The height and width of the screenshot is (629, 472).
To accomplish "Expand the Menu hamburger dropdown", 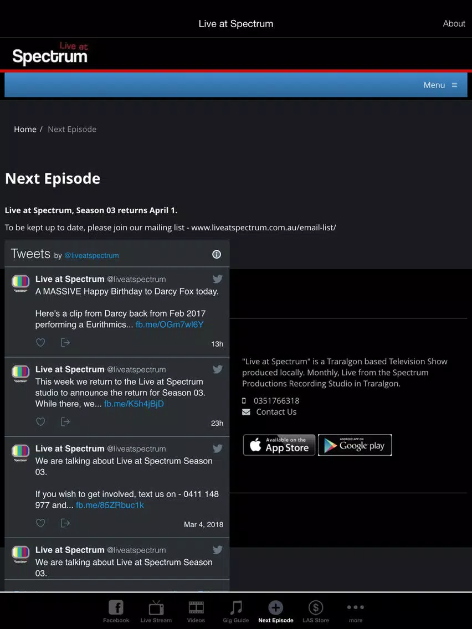I will click(440, 85).
